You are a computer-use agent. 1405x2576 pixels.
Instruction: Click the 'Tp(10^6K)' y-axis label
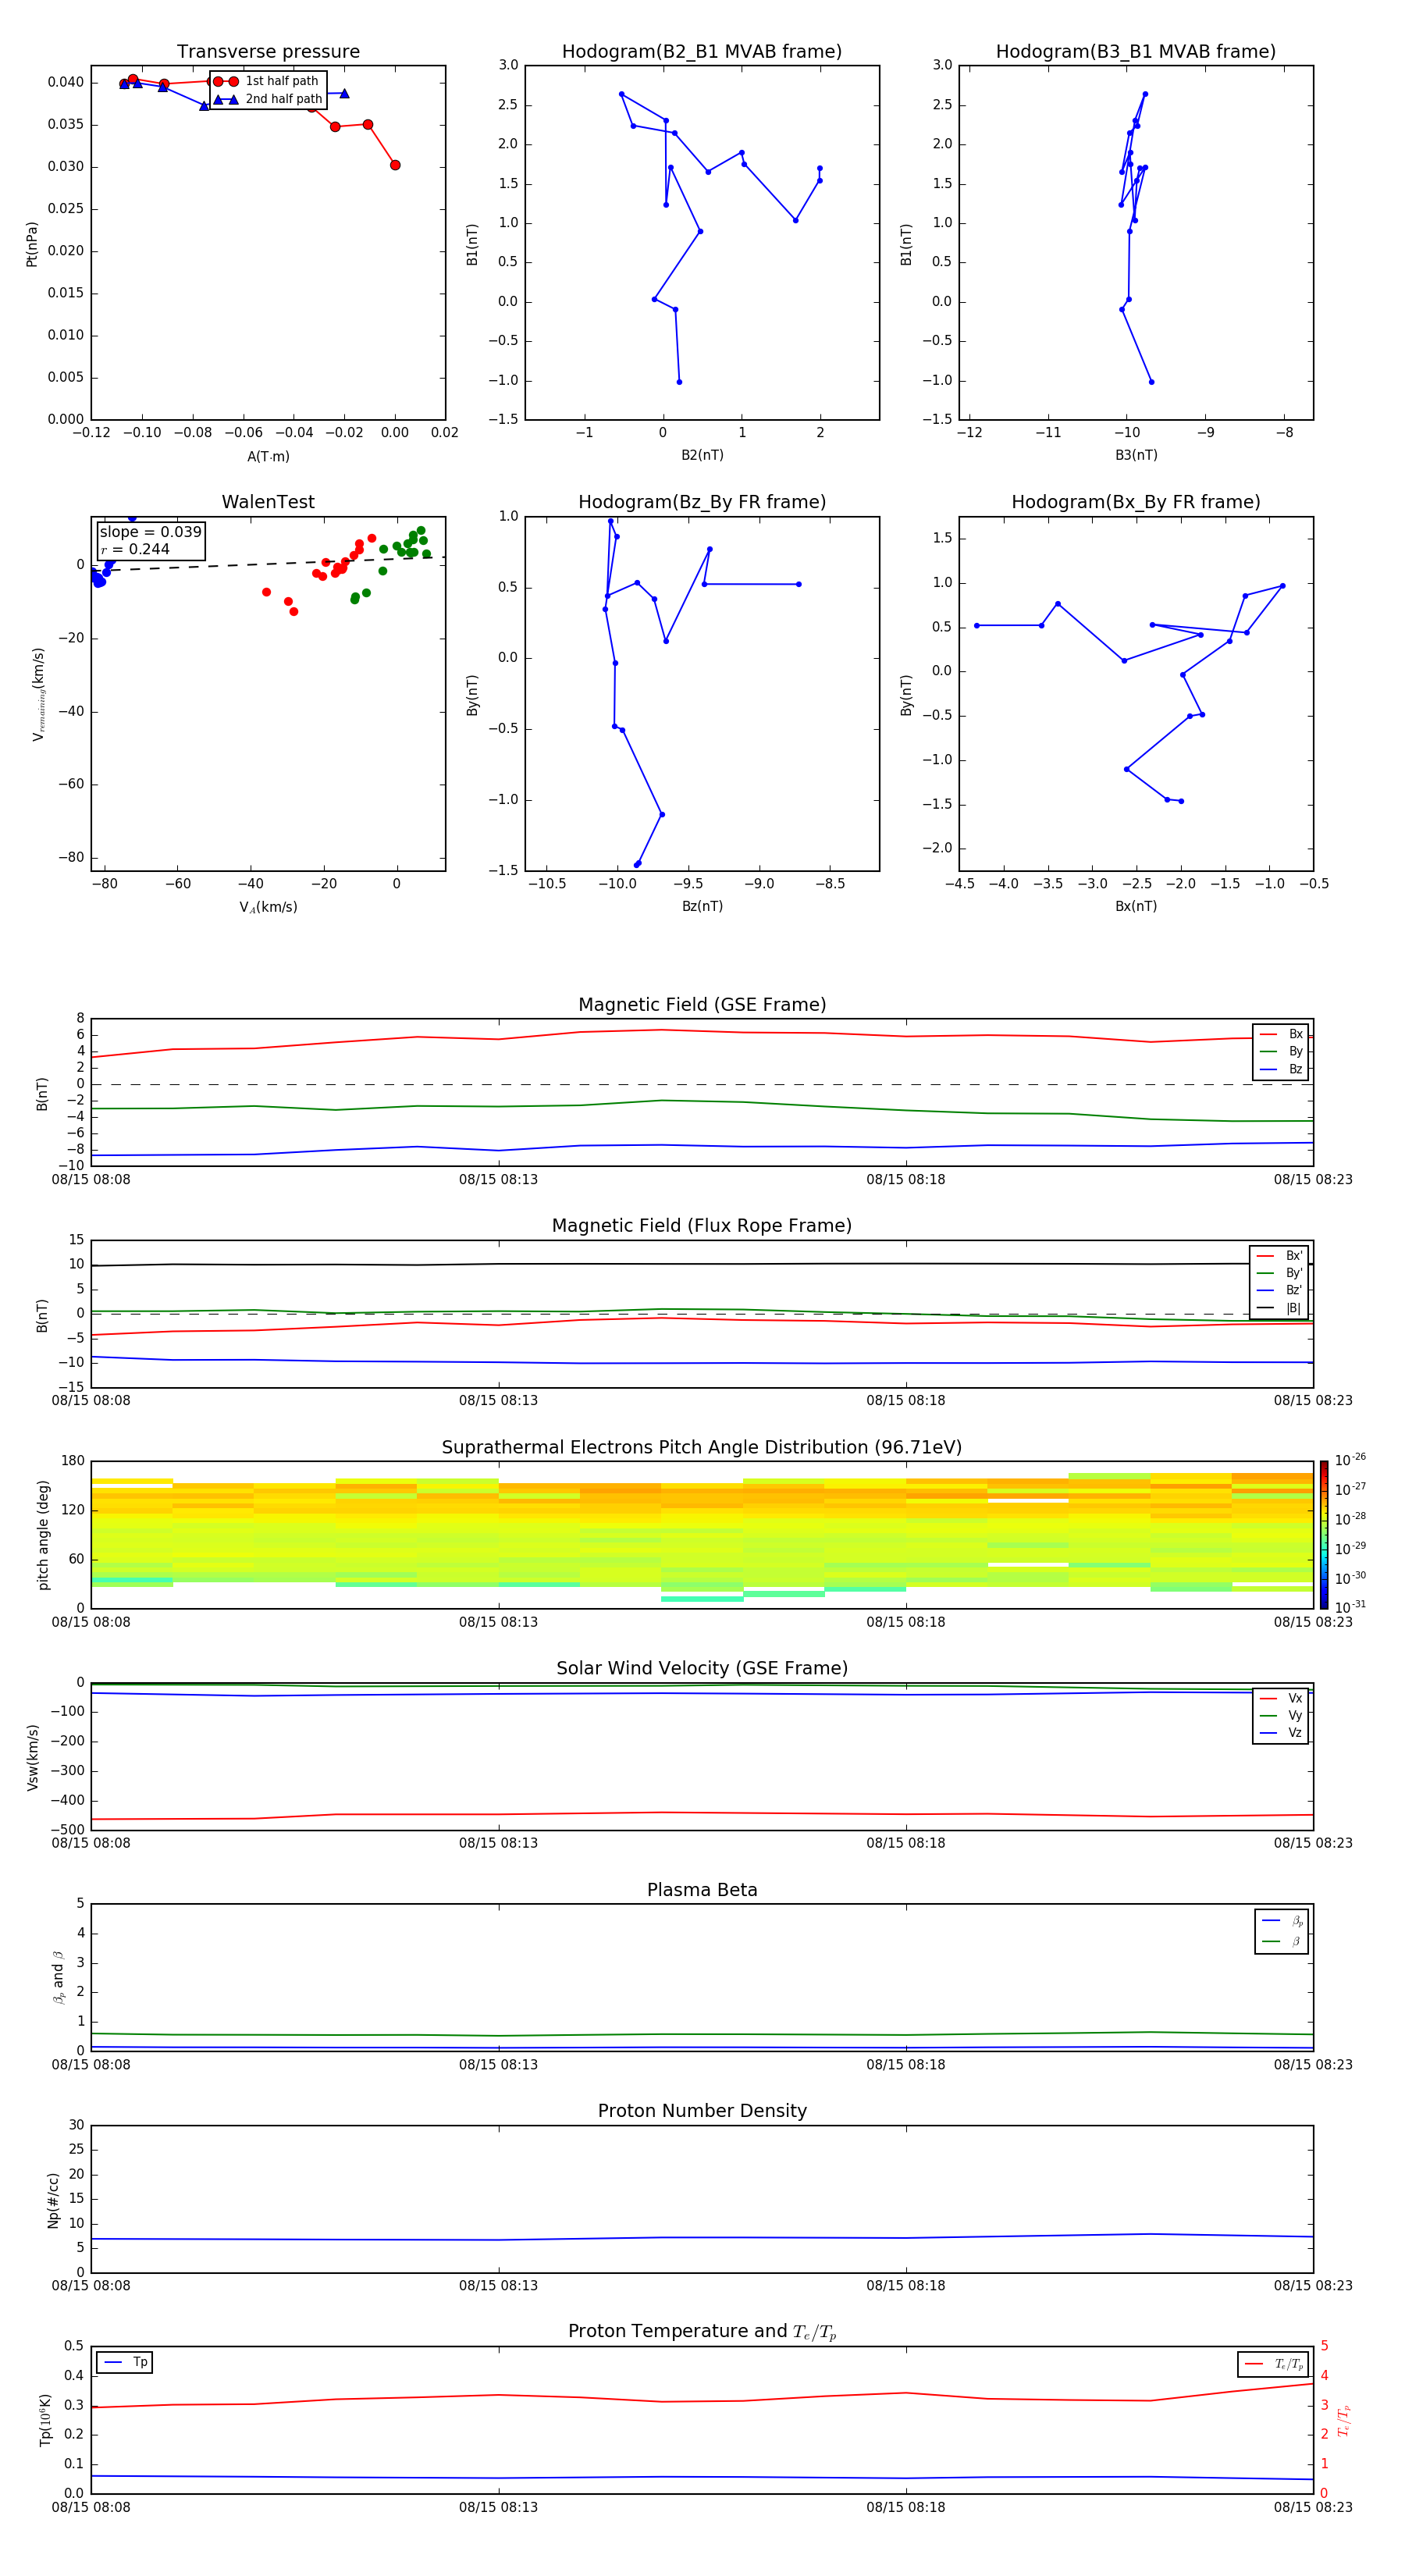coord(45,2420)
